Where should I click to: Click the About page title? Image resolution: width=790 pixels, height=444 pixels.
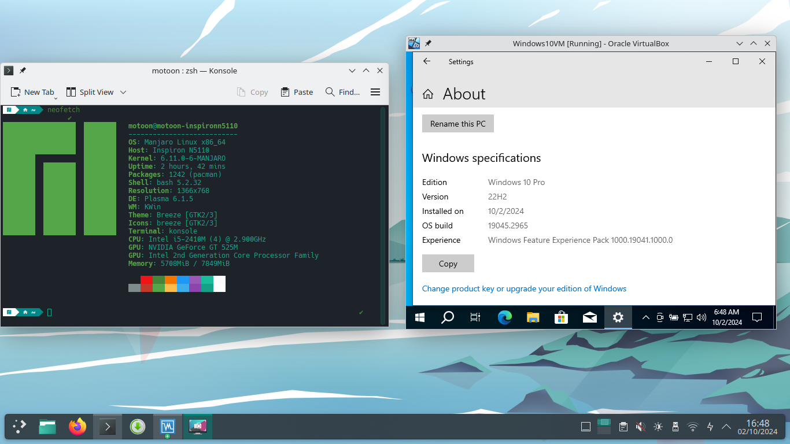click(x=464, y=94)
